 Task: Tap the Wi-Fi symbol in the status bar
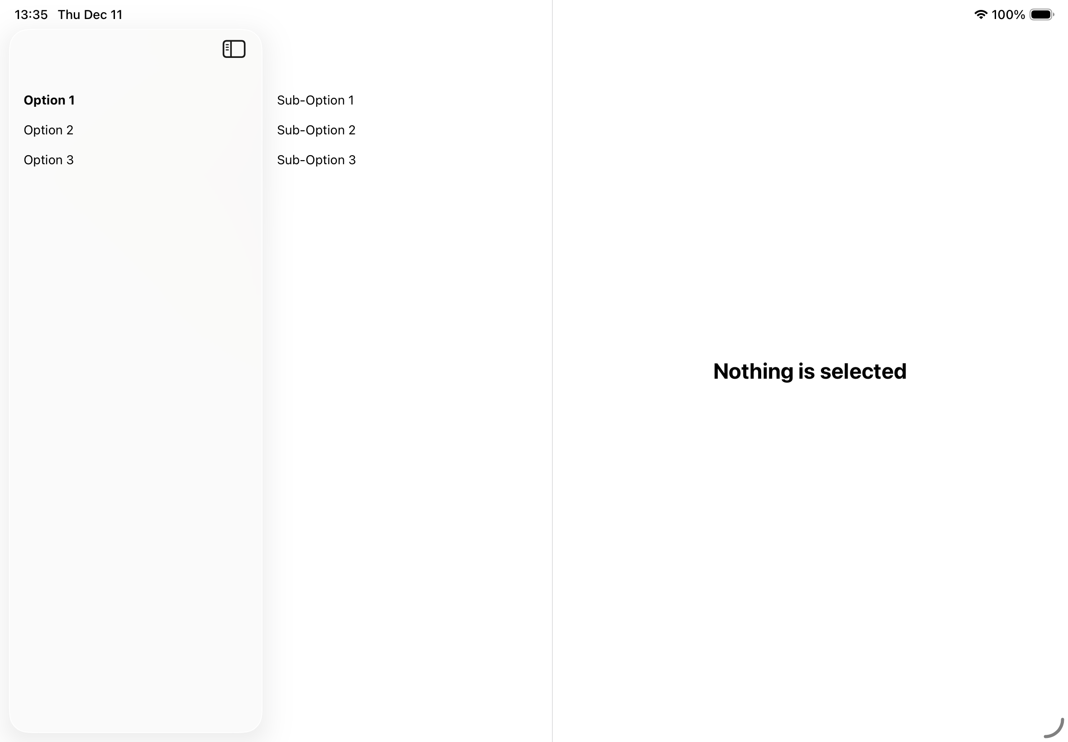tap(981, 14)
